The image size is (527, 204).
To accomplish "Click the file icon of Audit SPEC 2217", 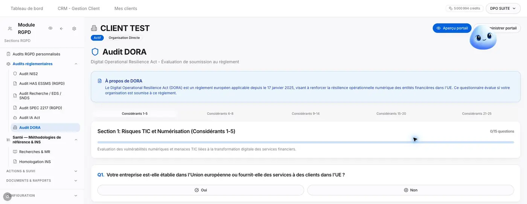I will [15, 108].
